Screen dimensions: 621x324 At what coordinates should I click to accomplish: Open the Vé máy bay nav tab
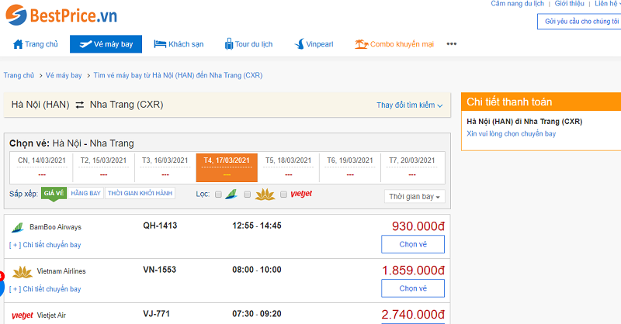pyautogui.click(x=106, y=44)
